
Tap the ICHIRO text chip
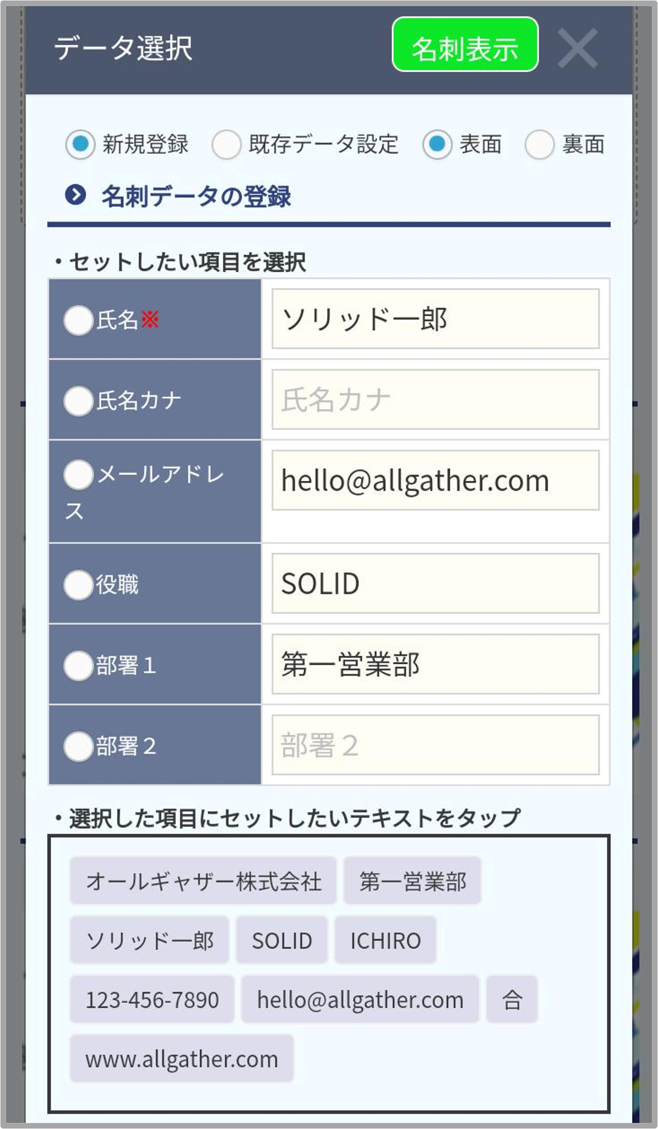click(x=385, y=940)
